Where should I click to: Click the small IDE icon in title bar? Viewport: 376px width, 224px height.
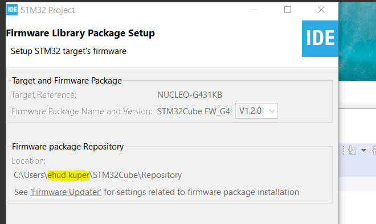(x=12, y=10)
